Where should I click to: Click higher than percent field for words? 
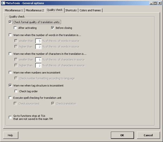tap(38, 47)
